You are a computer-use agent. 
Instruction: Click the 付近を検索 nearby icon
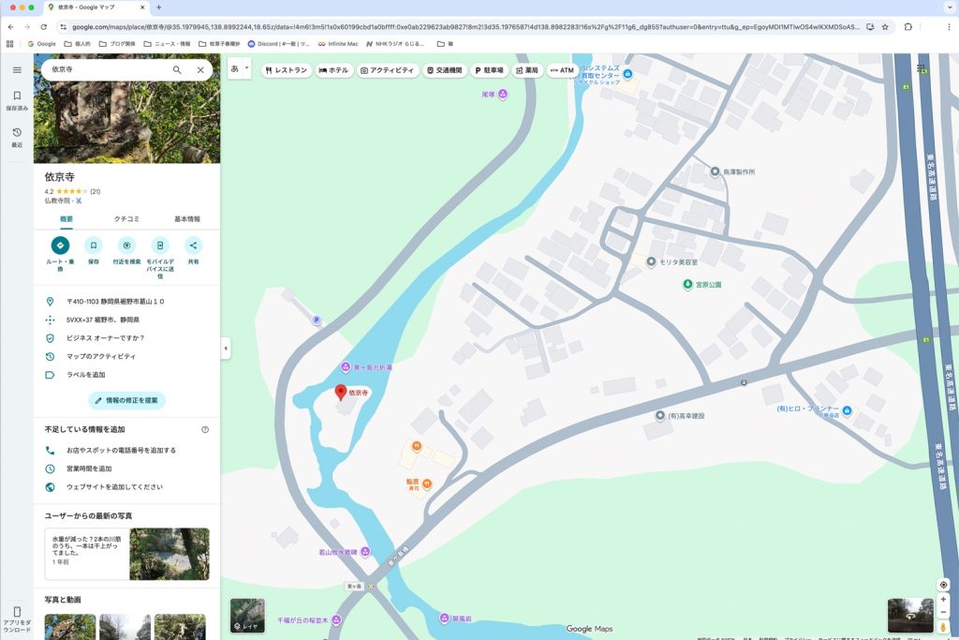(x=126, y=246)
